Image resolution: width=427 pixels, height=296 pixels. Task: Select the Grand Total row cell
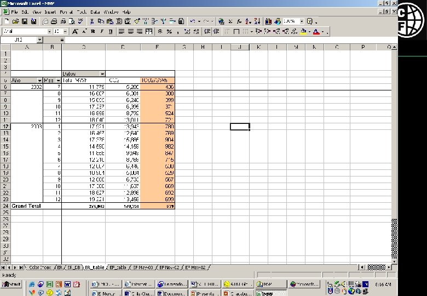point(27,206)
